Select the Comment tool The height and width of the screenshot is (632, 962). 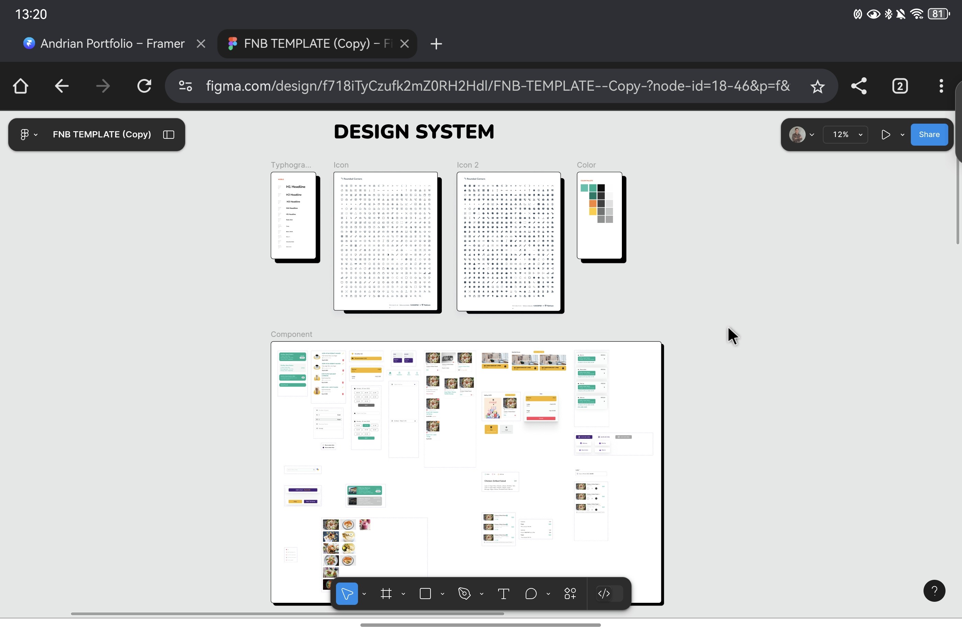coord(531,594)
